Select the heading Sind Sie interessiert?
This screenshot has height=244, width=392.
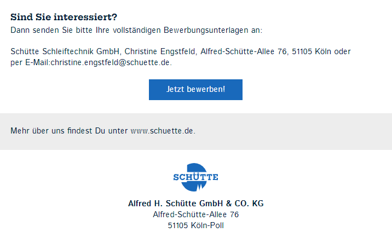click(x=64, y=17)
